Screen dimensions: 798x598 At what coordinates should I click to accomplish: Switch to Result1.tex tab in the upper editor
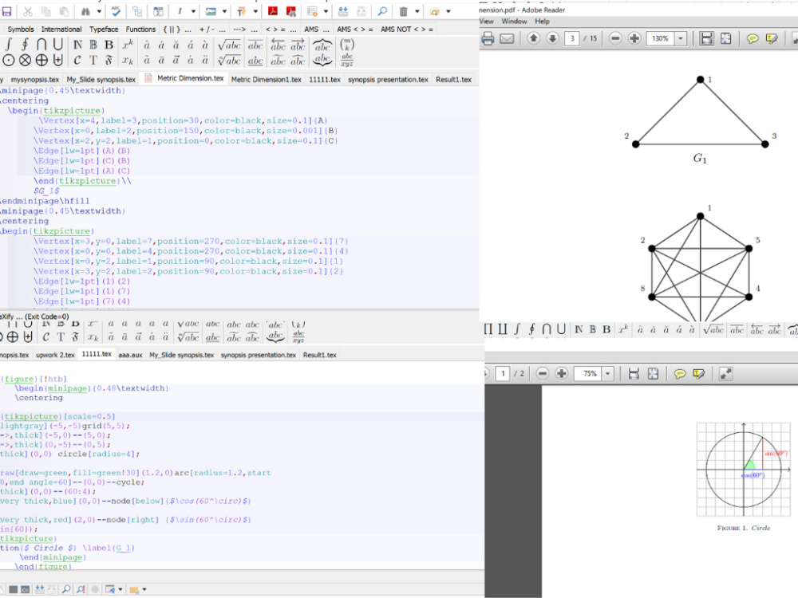point(453,79)
